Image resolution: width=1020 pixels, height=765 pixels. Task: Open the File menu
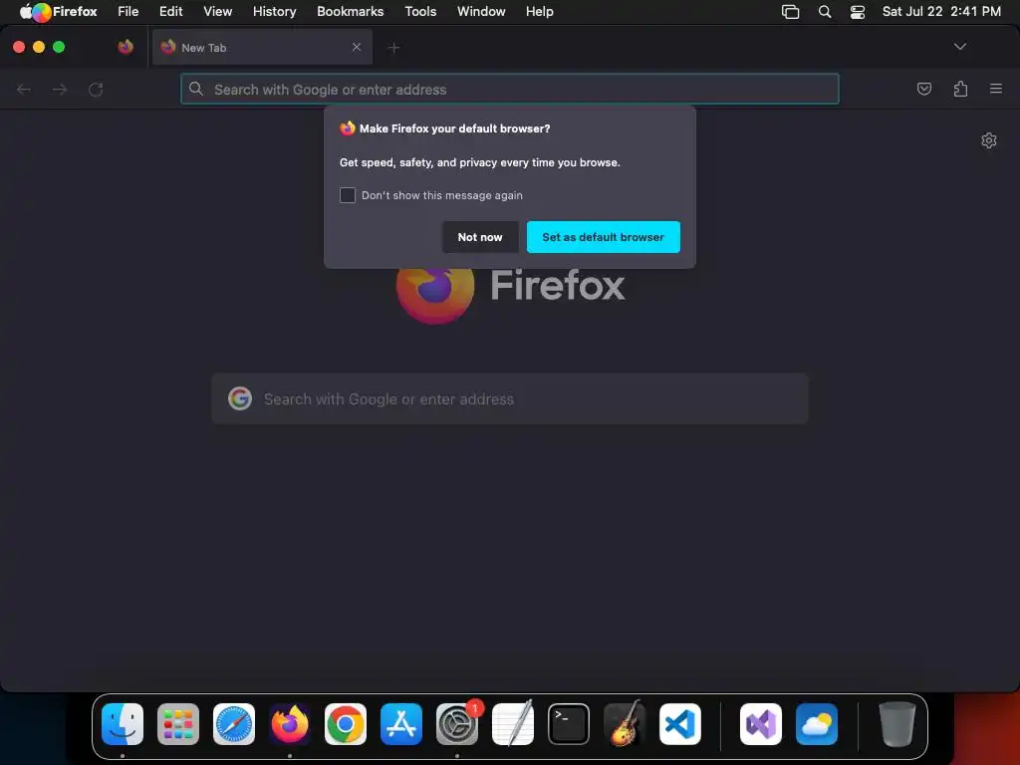(x=128, y=11)
